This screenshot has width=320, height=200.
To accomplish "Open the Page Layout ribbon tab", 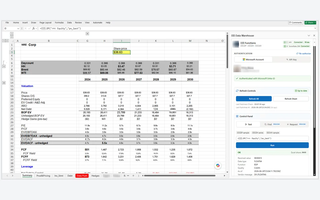I will pos(46,23).
